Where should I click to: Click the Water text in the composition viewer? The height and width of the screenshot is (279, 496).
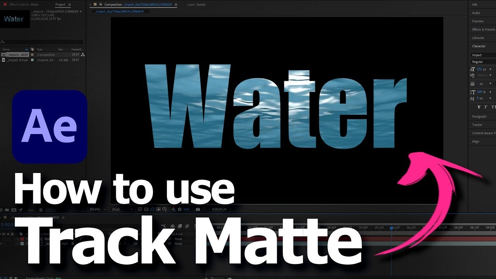[276, 107]
